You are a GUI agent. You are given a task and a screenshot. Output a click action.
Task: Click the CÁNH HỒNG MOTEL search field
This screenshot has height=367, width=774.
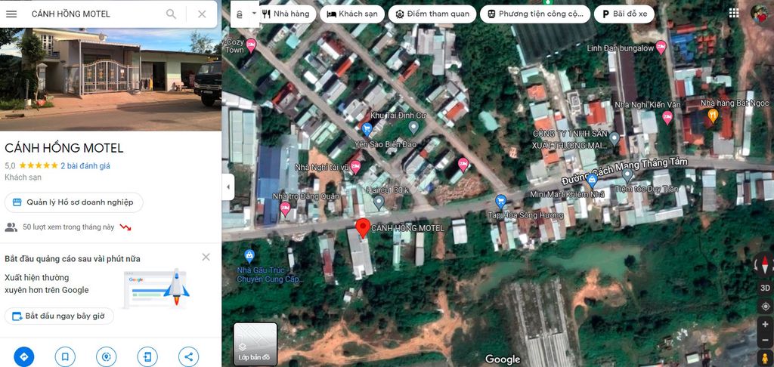(94, 14)
